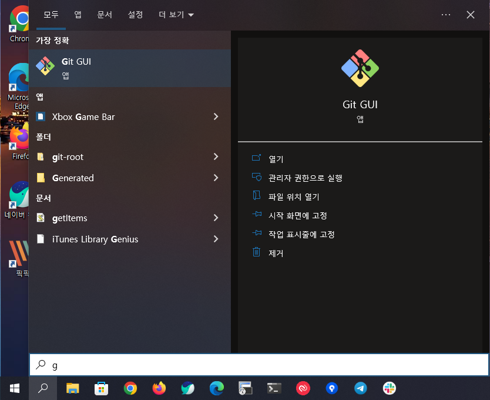490x400 pixels.
Task: Switch to the 앱 search tab
Action: (x=78, y=15)
